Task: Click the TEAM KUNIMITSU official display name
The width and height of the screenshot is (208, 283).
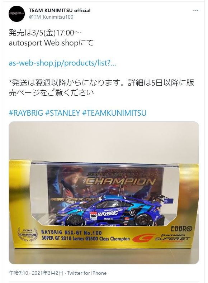Action: [60, 10]
